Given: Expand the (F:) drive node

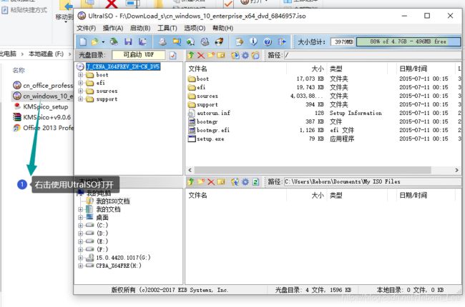Looking at the screenshot, I should (80, 249).
